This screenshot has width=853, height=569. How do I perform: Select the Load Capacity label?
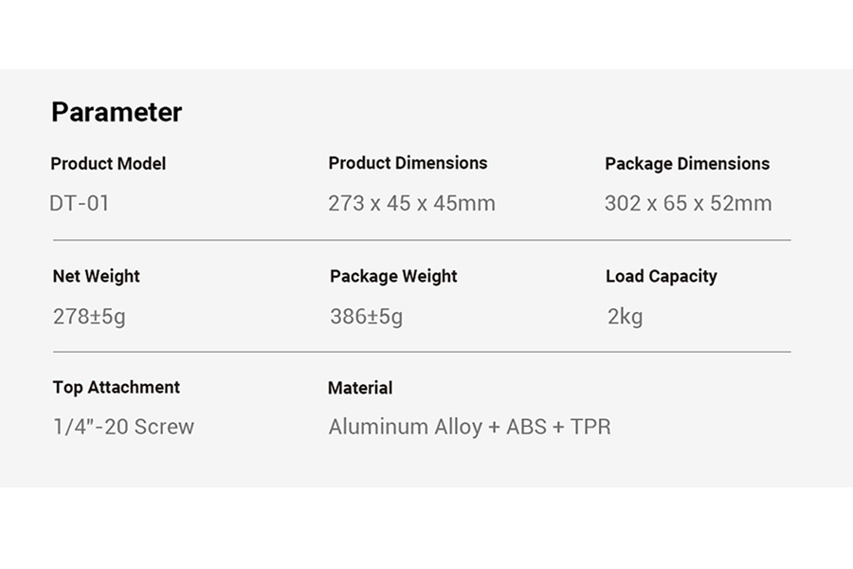click(x=662, y=277)
